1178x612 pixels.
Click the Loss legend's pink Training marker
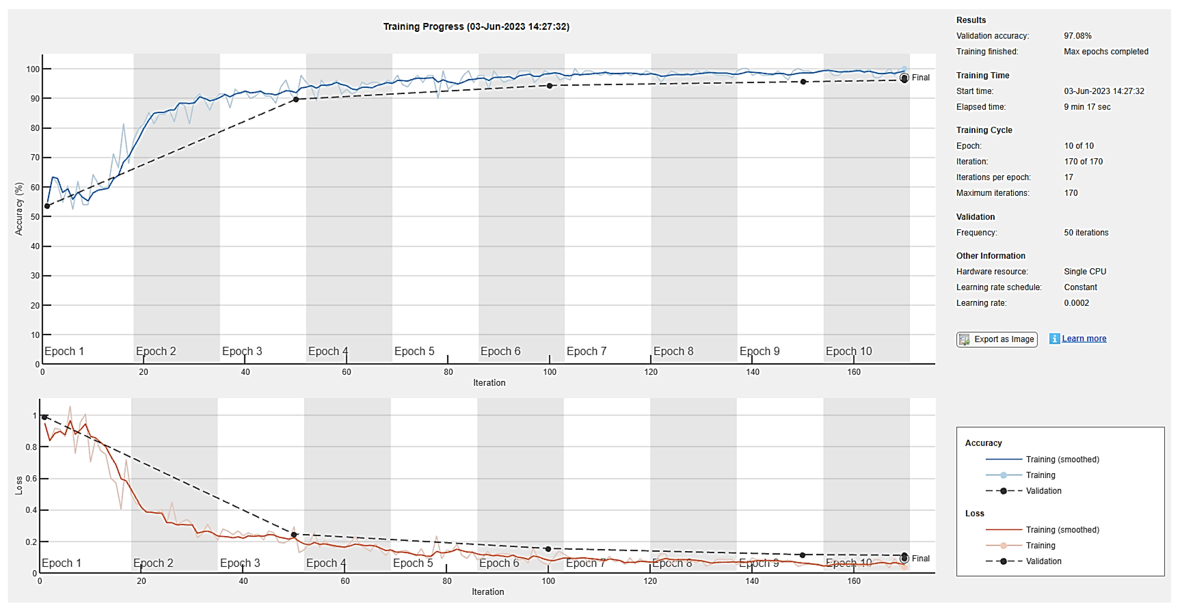1003,546
